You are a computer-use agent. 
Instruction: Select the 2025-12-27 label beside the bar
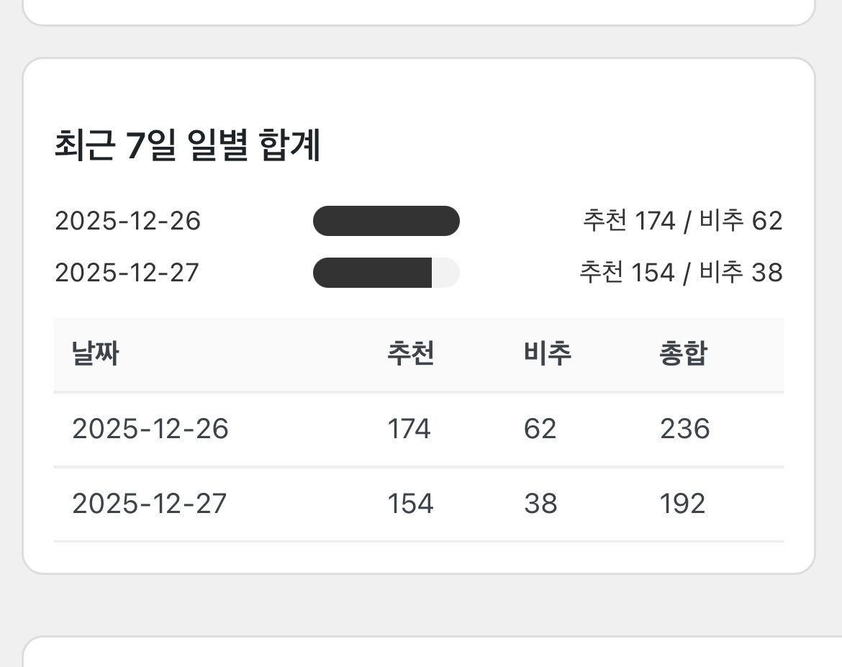[x=127, y=273]
